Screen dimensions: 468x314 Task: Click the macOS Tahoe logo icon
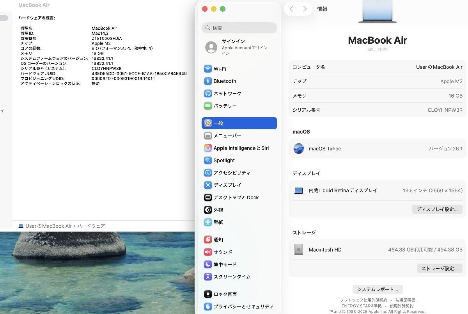pos(299,148)
